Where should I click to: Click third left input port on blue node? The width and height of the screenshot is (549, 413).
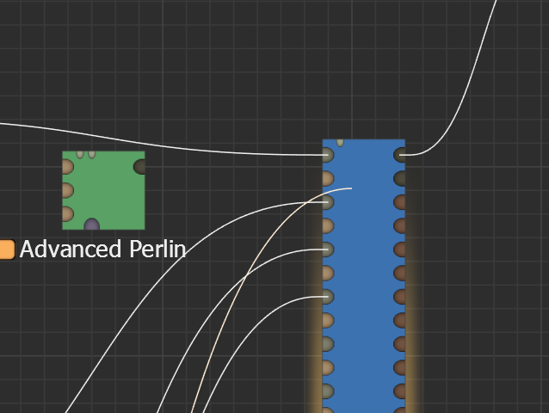click(327, 202)
